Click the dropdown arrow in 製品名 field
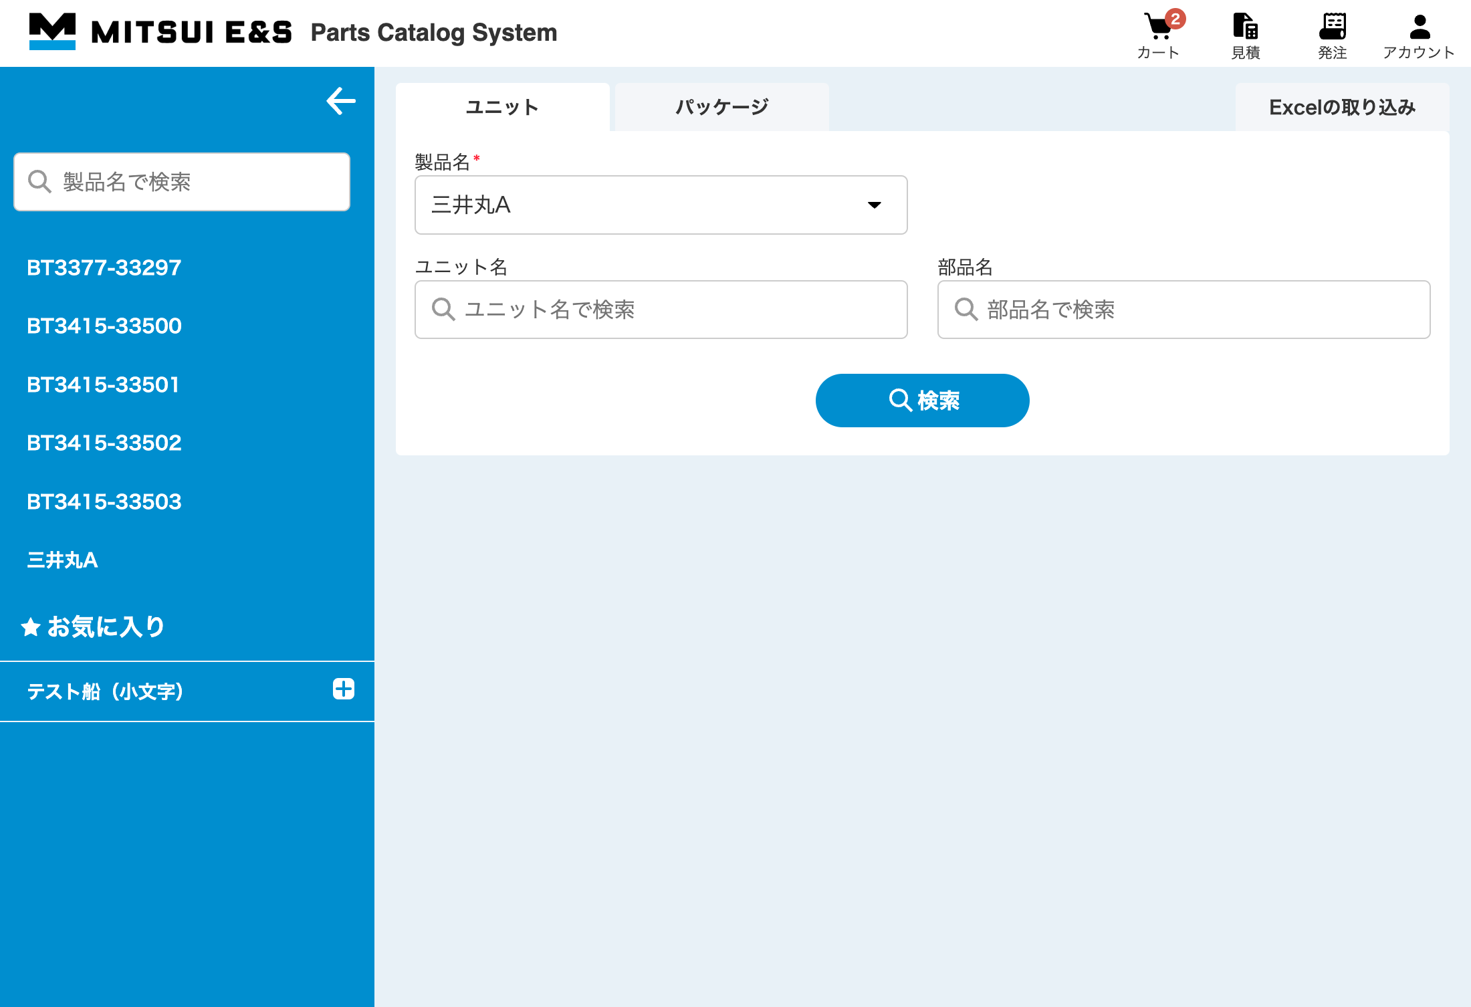The image size is (1471, 1007). click(x=874, y=205)
